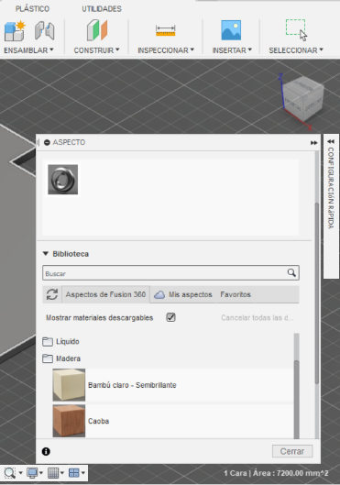Click the ViewCube in the viewport
This screenshot has width=340, height=485.
pyautogui.click(x=303, y=99)
